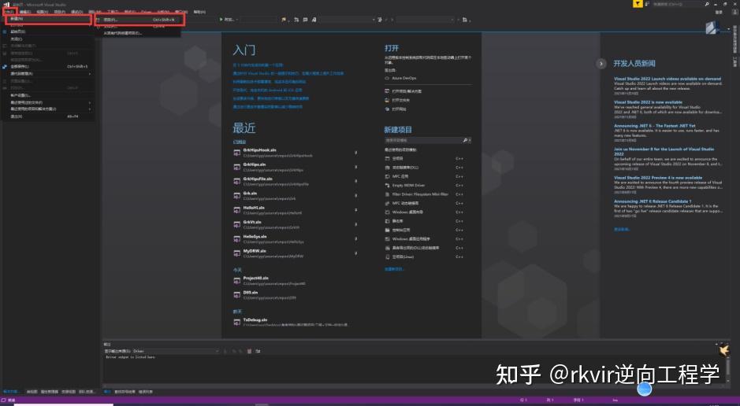Select 新建 in the File menu
This screenshot has height=406, width=740.
pyautogui.click(x=49, y=19)
